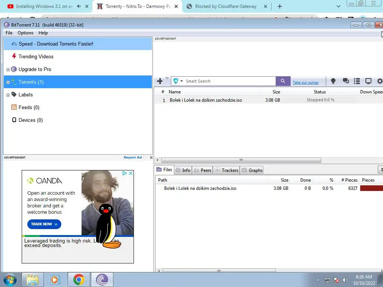Click the # Pieces column header
Image resolution: width=383 pixels, height=287 pixels.
click(x=347, y=180)
